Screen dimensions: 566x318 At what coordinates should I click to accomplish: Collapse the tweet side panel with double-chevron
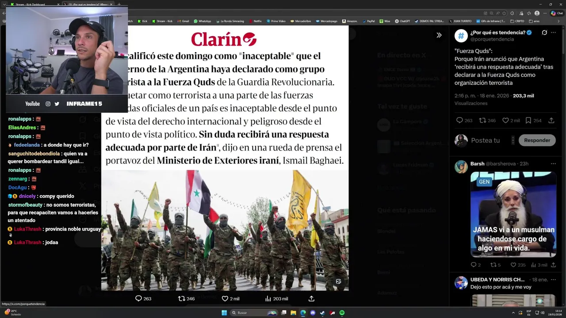(439, 35)
